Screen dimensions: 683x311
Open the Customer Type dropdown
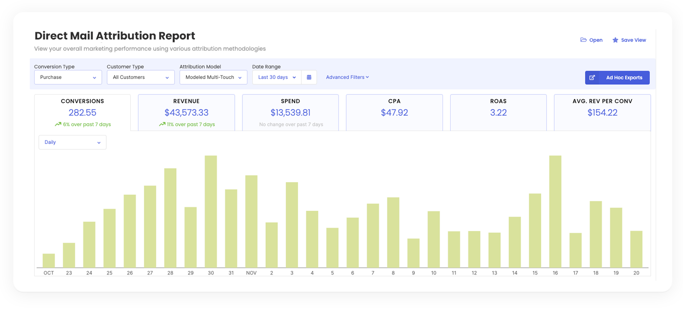click(141, 78)
